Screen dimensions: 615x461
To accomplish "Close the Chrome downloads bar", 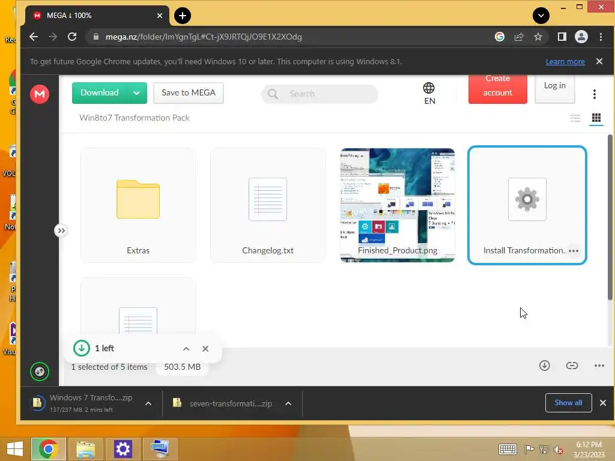I will (603, 403).
